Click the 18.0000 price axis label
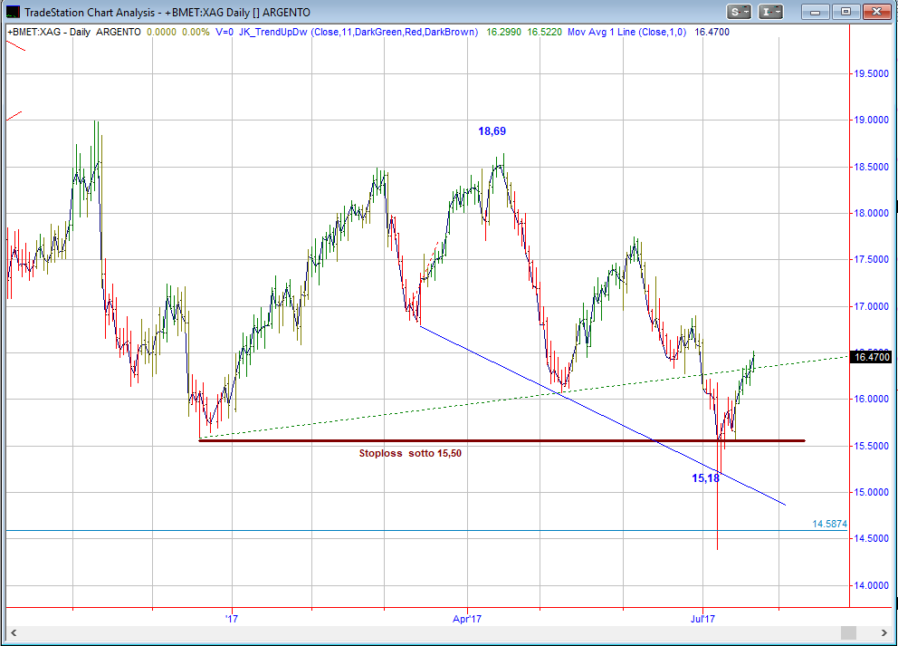This screenshot has height=646, width=898. (x=871, y=213)
